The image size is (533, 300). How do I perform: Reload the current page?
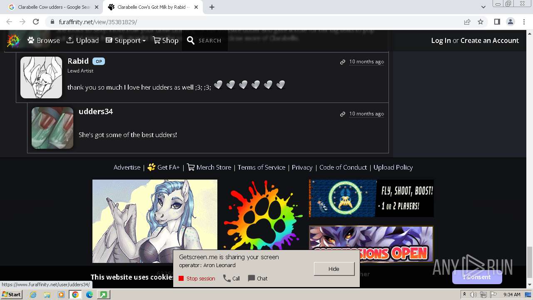tap(36, 22)
